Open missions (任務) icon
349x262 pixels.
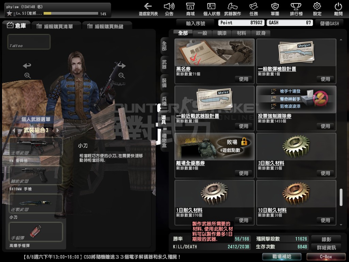(x=254, y=9)
